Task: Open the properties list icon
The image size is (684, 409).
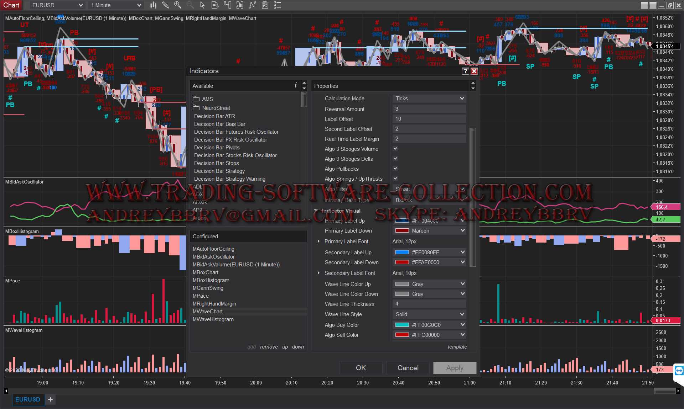Action: click(x=278, y=5)
